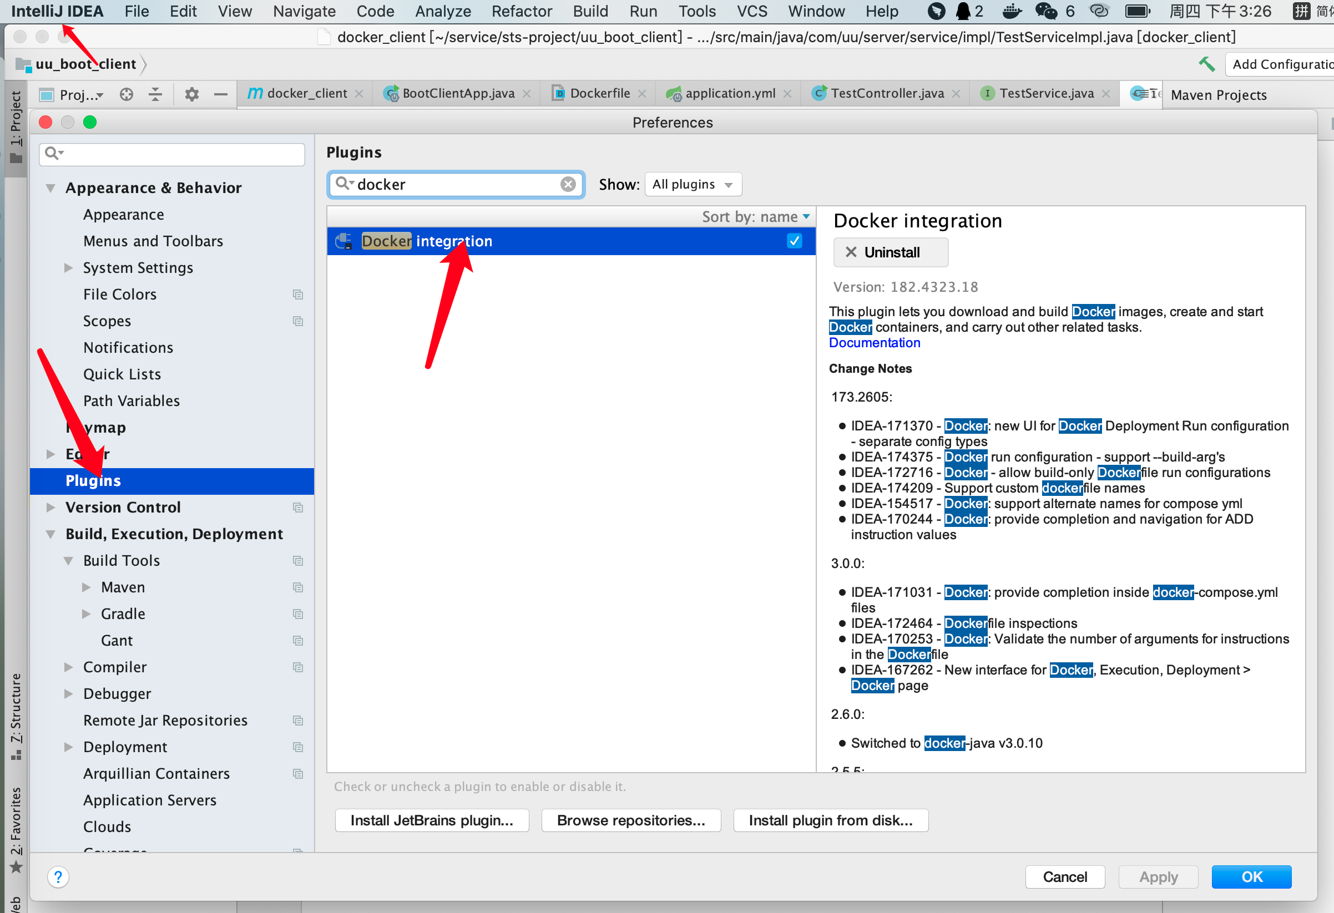Image resolution: width=1334 pixels, height=913 pixels.
Task: Expand the Version Control tree node
Action: click(50, 508)
